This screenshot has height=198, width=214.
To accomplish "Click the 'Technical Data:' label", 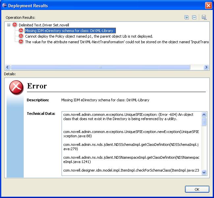I will pos(41,114).
